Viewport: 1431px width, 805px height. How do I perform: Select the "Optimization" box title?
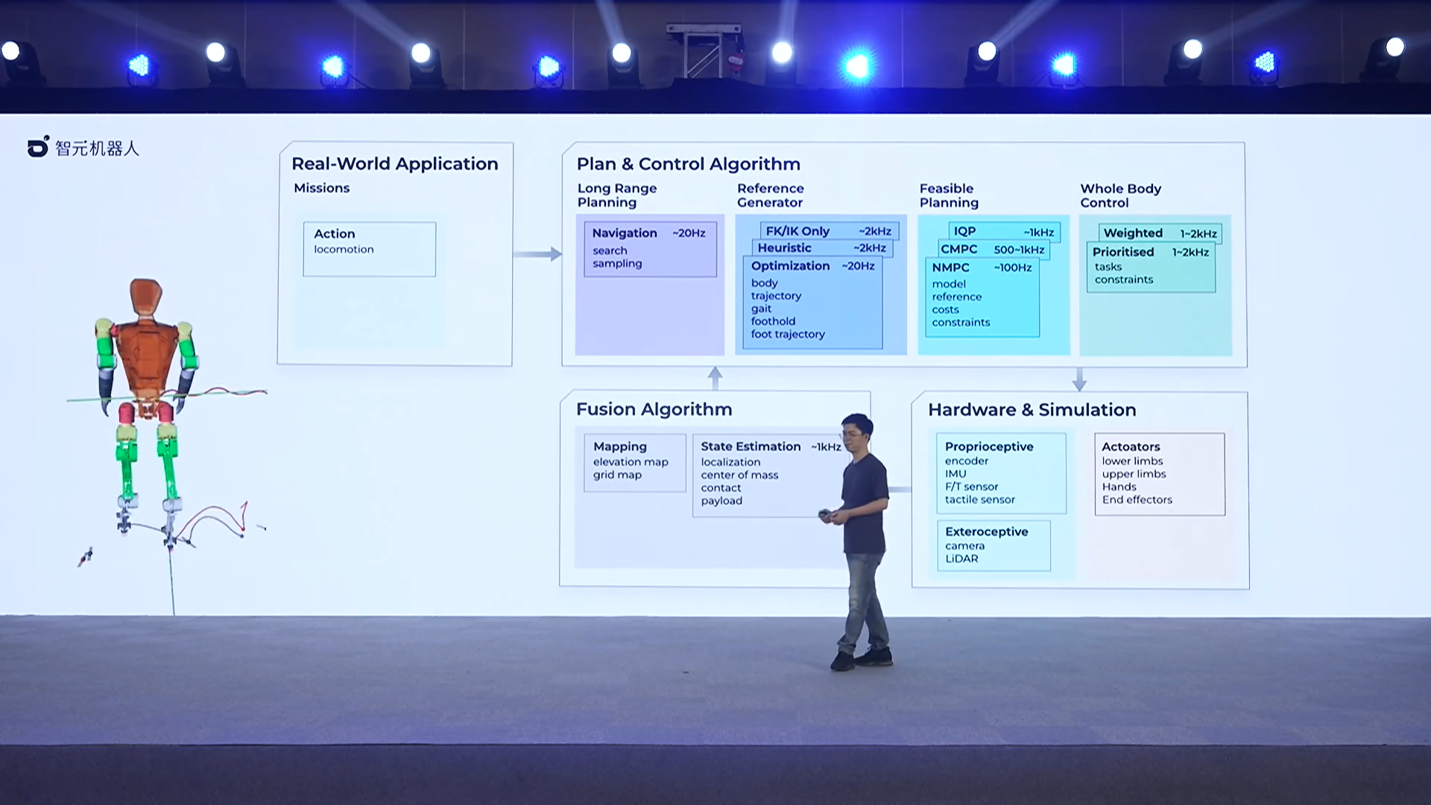790,265
